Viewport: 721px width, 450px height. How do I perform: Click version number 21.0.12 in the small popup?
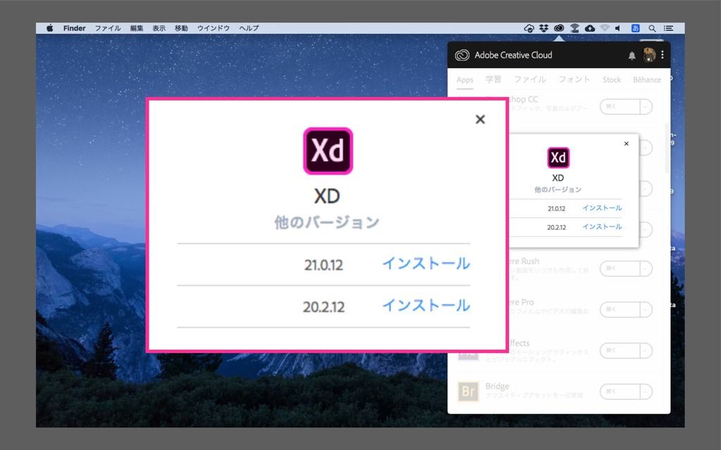[x=556, y=208]
